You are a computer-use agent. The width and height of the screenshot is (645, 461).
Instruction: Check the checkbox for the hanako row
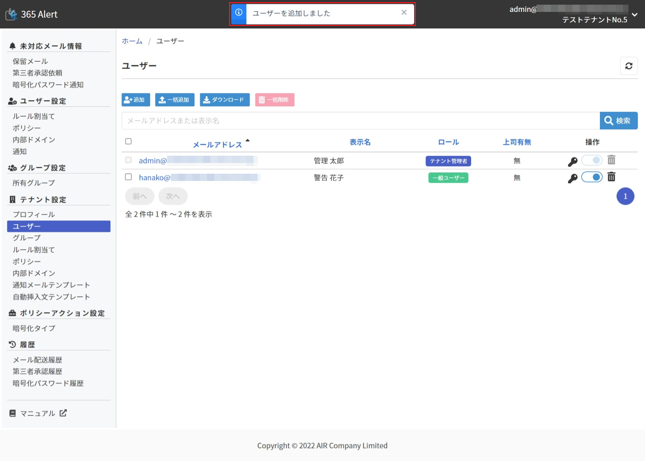[x=128, y=177]
